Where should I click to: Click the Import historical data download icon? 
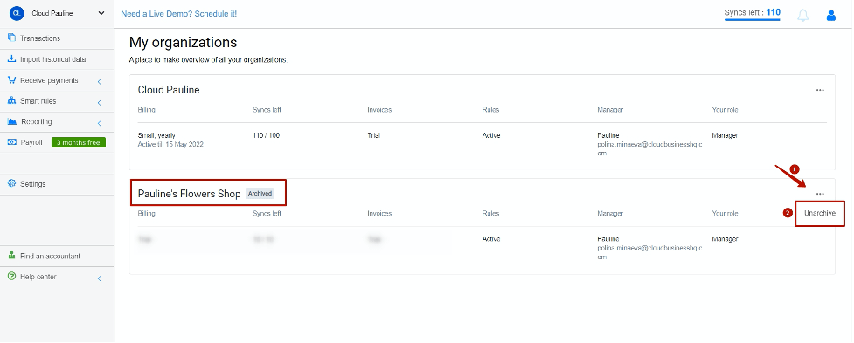[x=12, y=59]
